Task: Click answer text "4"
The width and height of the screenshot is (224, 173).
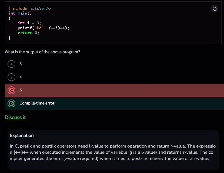Action: (21, 77)
